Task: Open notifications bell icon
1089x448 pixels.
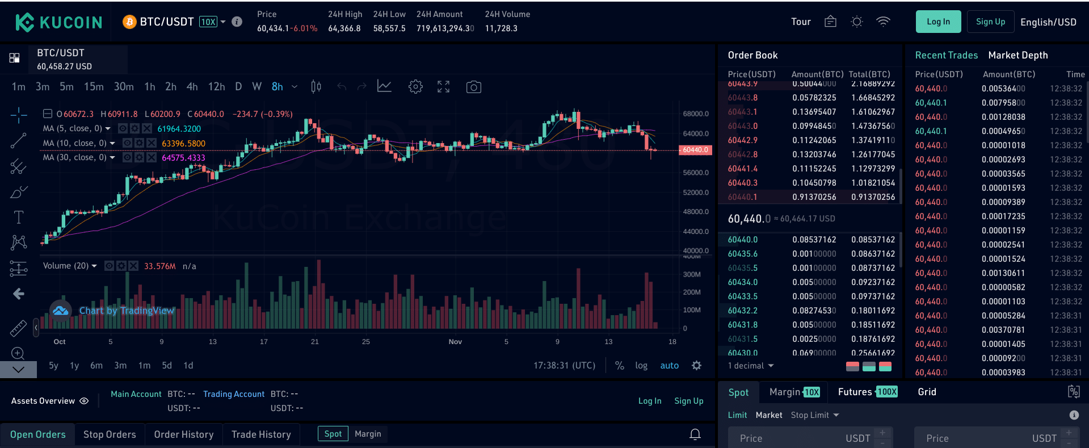Action: [695, 434]
